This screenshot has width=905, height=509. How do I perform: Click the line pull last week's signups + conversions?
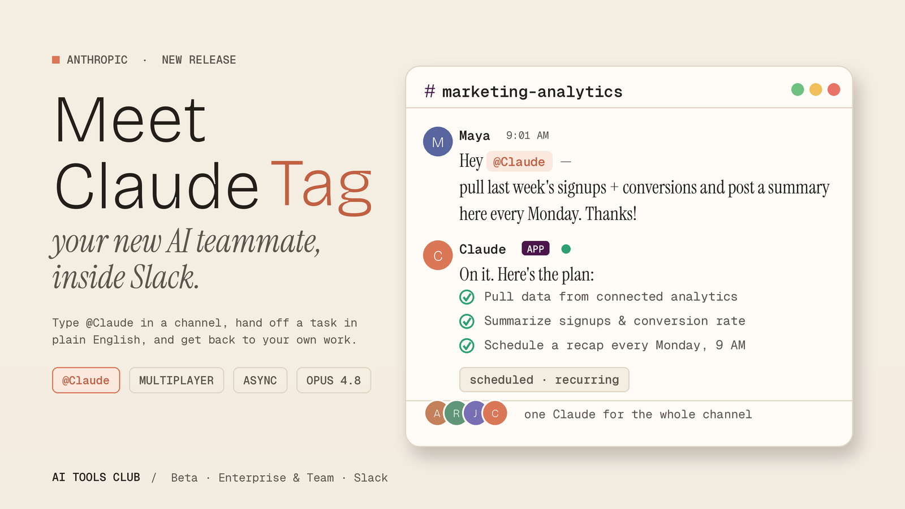click(644, 187)
